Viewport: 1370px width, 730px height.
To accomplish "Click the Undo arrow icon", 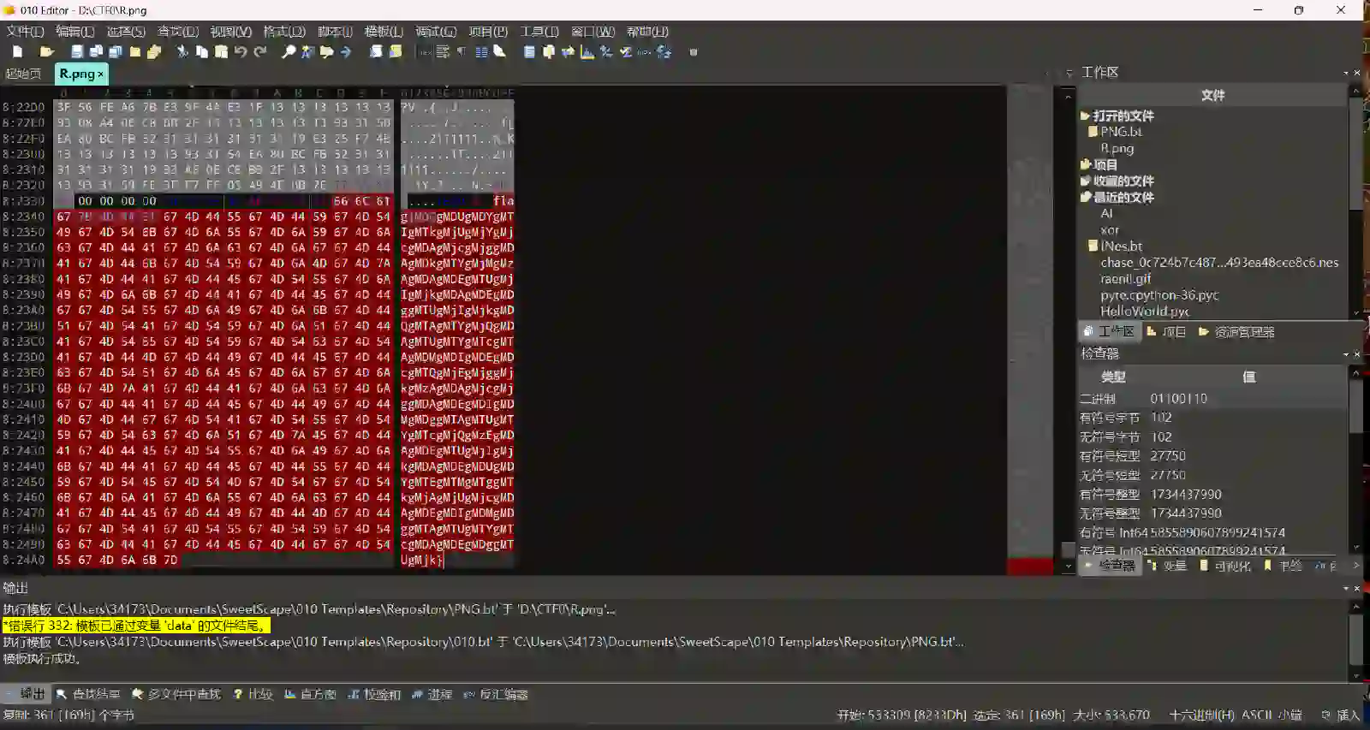I will click(x=241, y=52).
